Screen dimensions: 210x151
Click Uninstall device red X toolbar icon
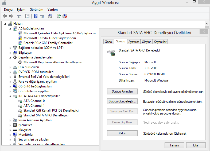(x=65, y=16)
